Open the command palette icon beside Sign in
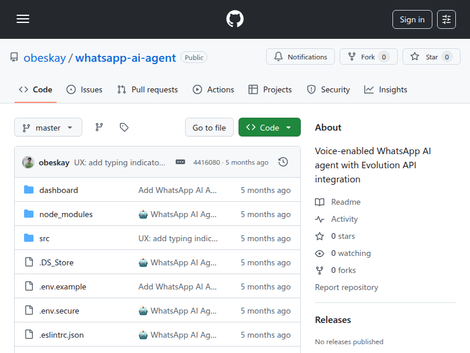Screen dimensions: 470x353 [446, 19]
